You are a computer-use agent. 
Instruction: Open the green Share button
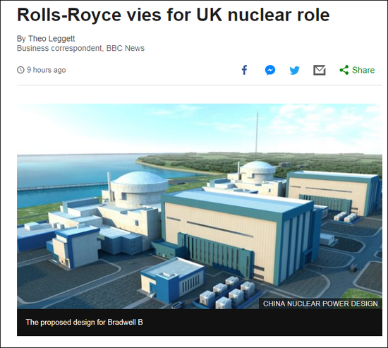[357, 70]
